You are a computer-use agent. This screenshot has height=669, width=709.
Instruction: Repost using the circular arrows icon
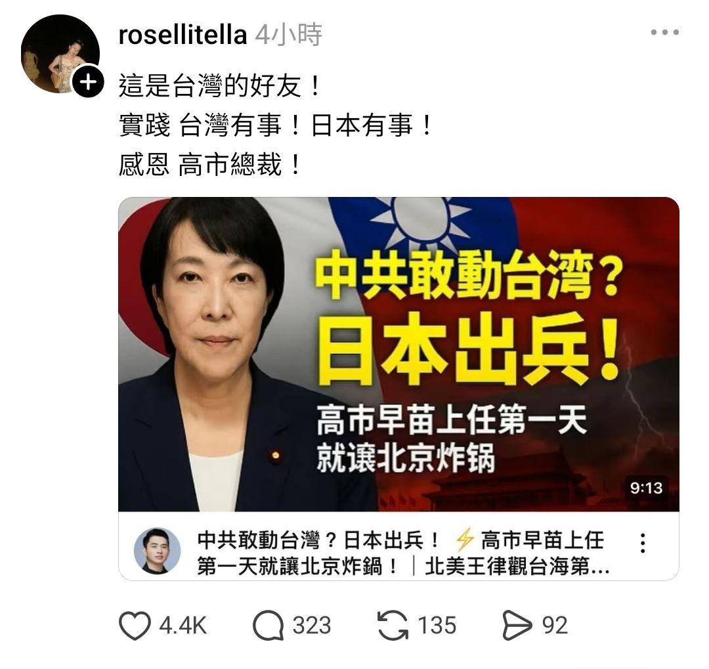coord(392,625)
